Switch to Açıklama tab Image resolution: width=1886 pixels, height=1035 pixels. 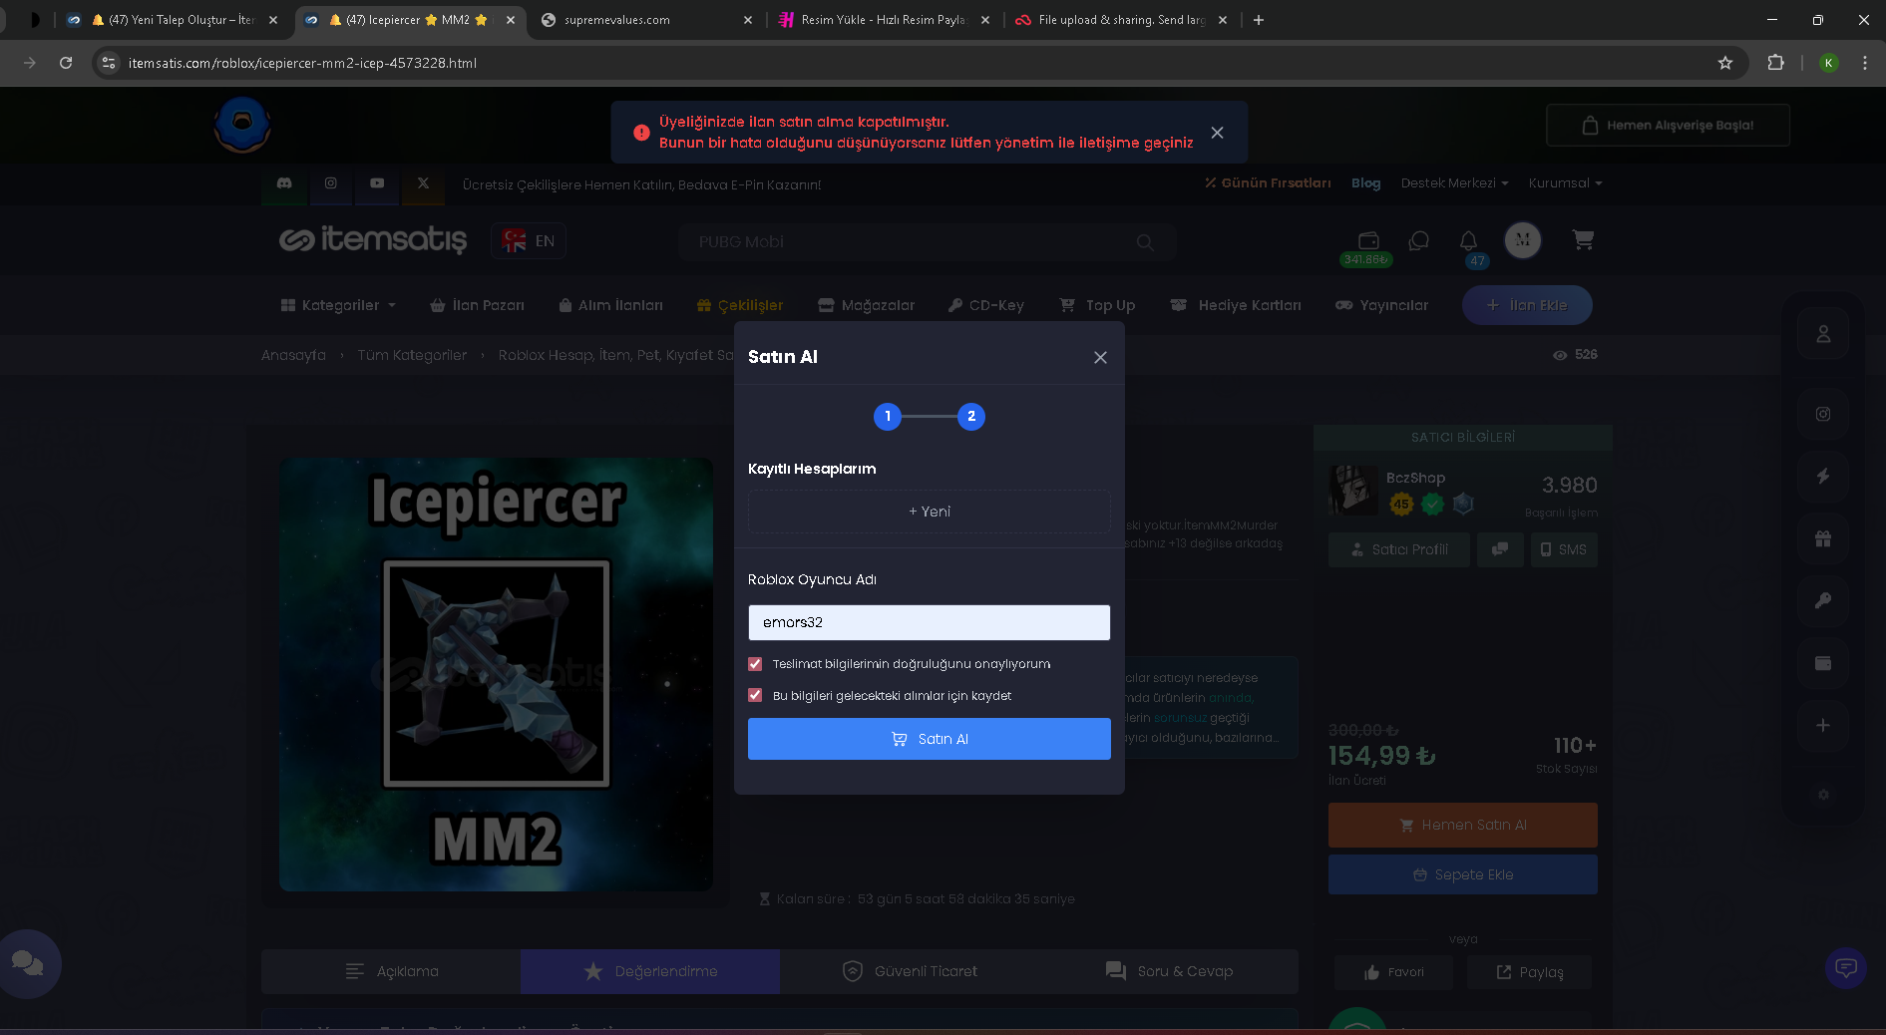391,971
